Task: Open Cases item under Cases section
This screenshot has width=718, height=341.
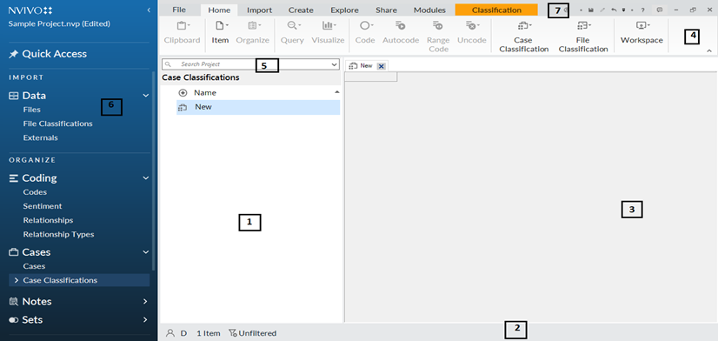Action: pos(35,266)
